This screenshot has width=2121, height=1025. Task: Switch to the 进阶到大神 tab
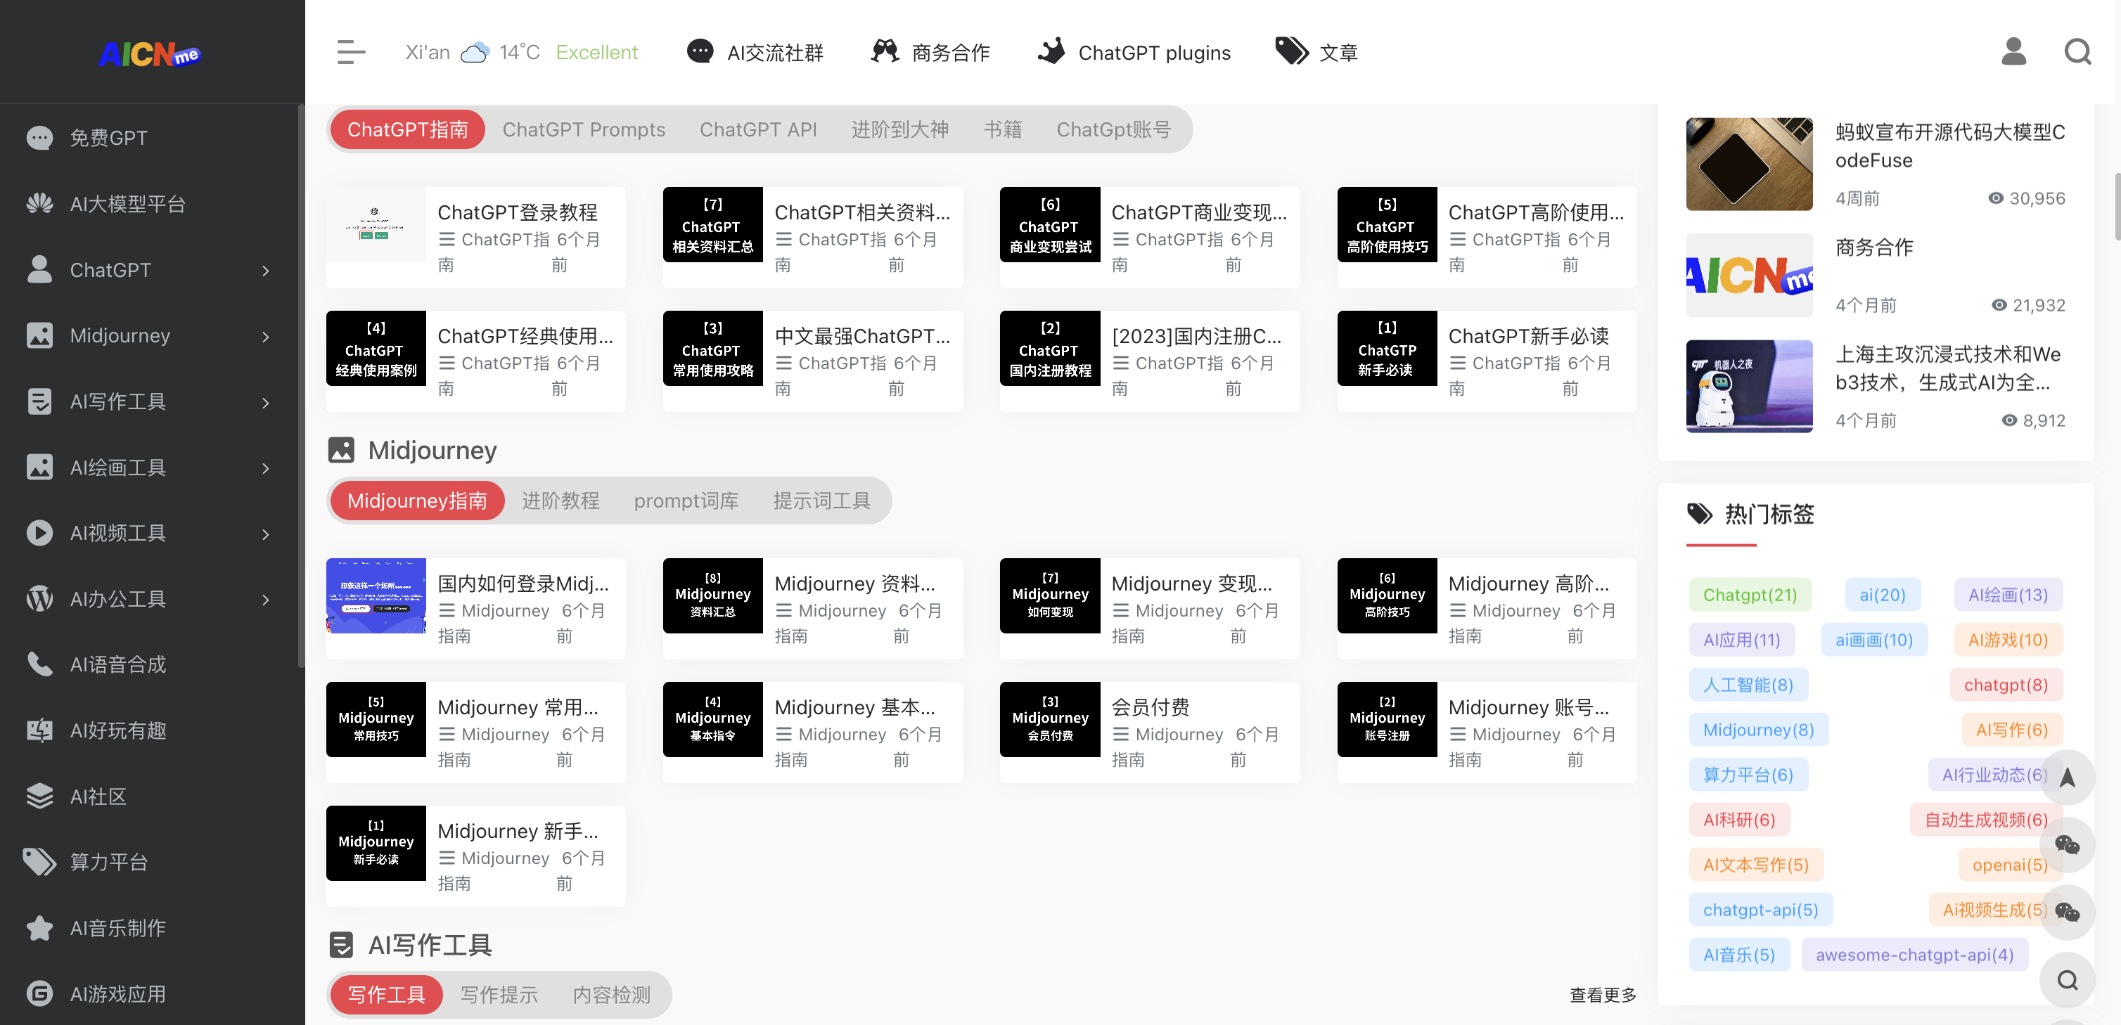pos(900,129)
